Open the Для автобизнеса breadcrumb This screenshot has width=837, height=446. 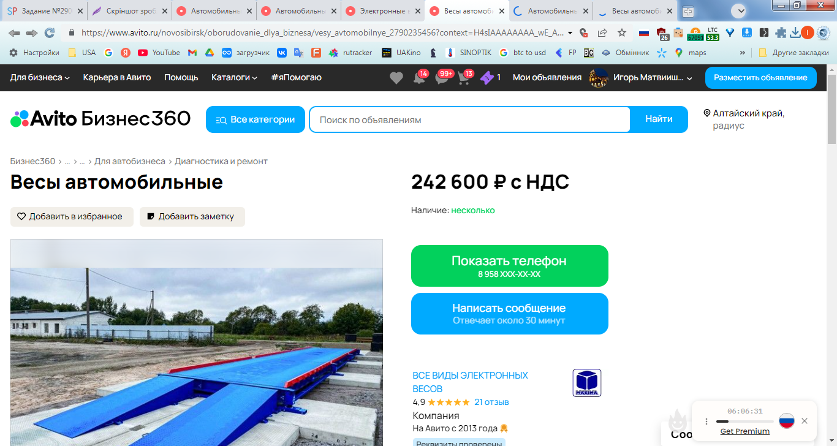click(x=130, y=162)
